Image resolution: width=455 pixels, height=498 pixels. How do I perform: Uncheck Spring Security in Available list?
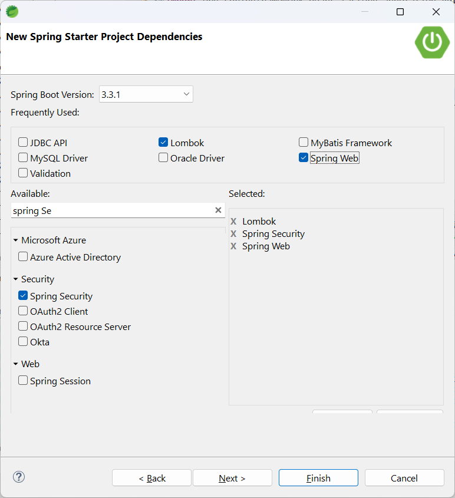23,296
